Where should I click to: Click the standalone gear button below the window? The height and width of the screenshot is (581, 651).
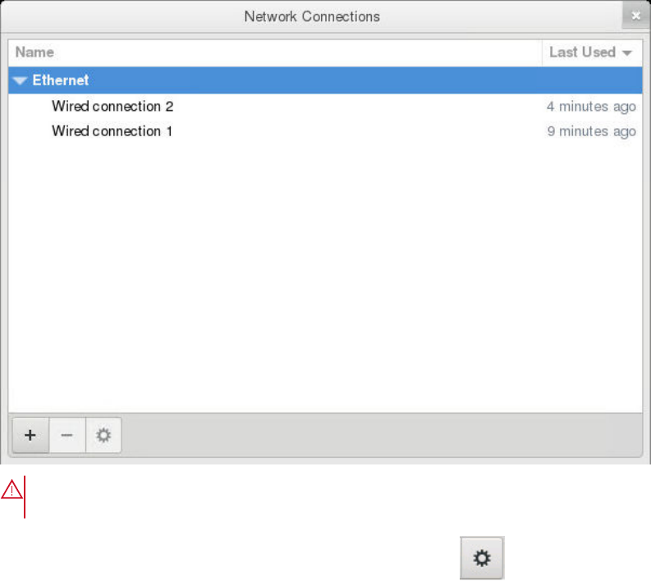(x=482, y=558)
